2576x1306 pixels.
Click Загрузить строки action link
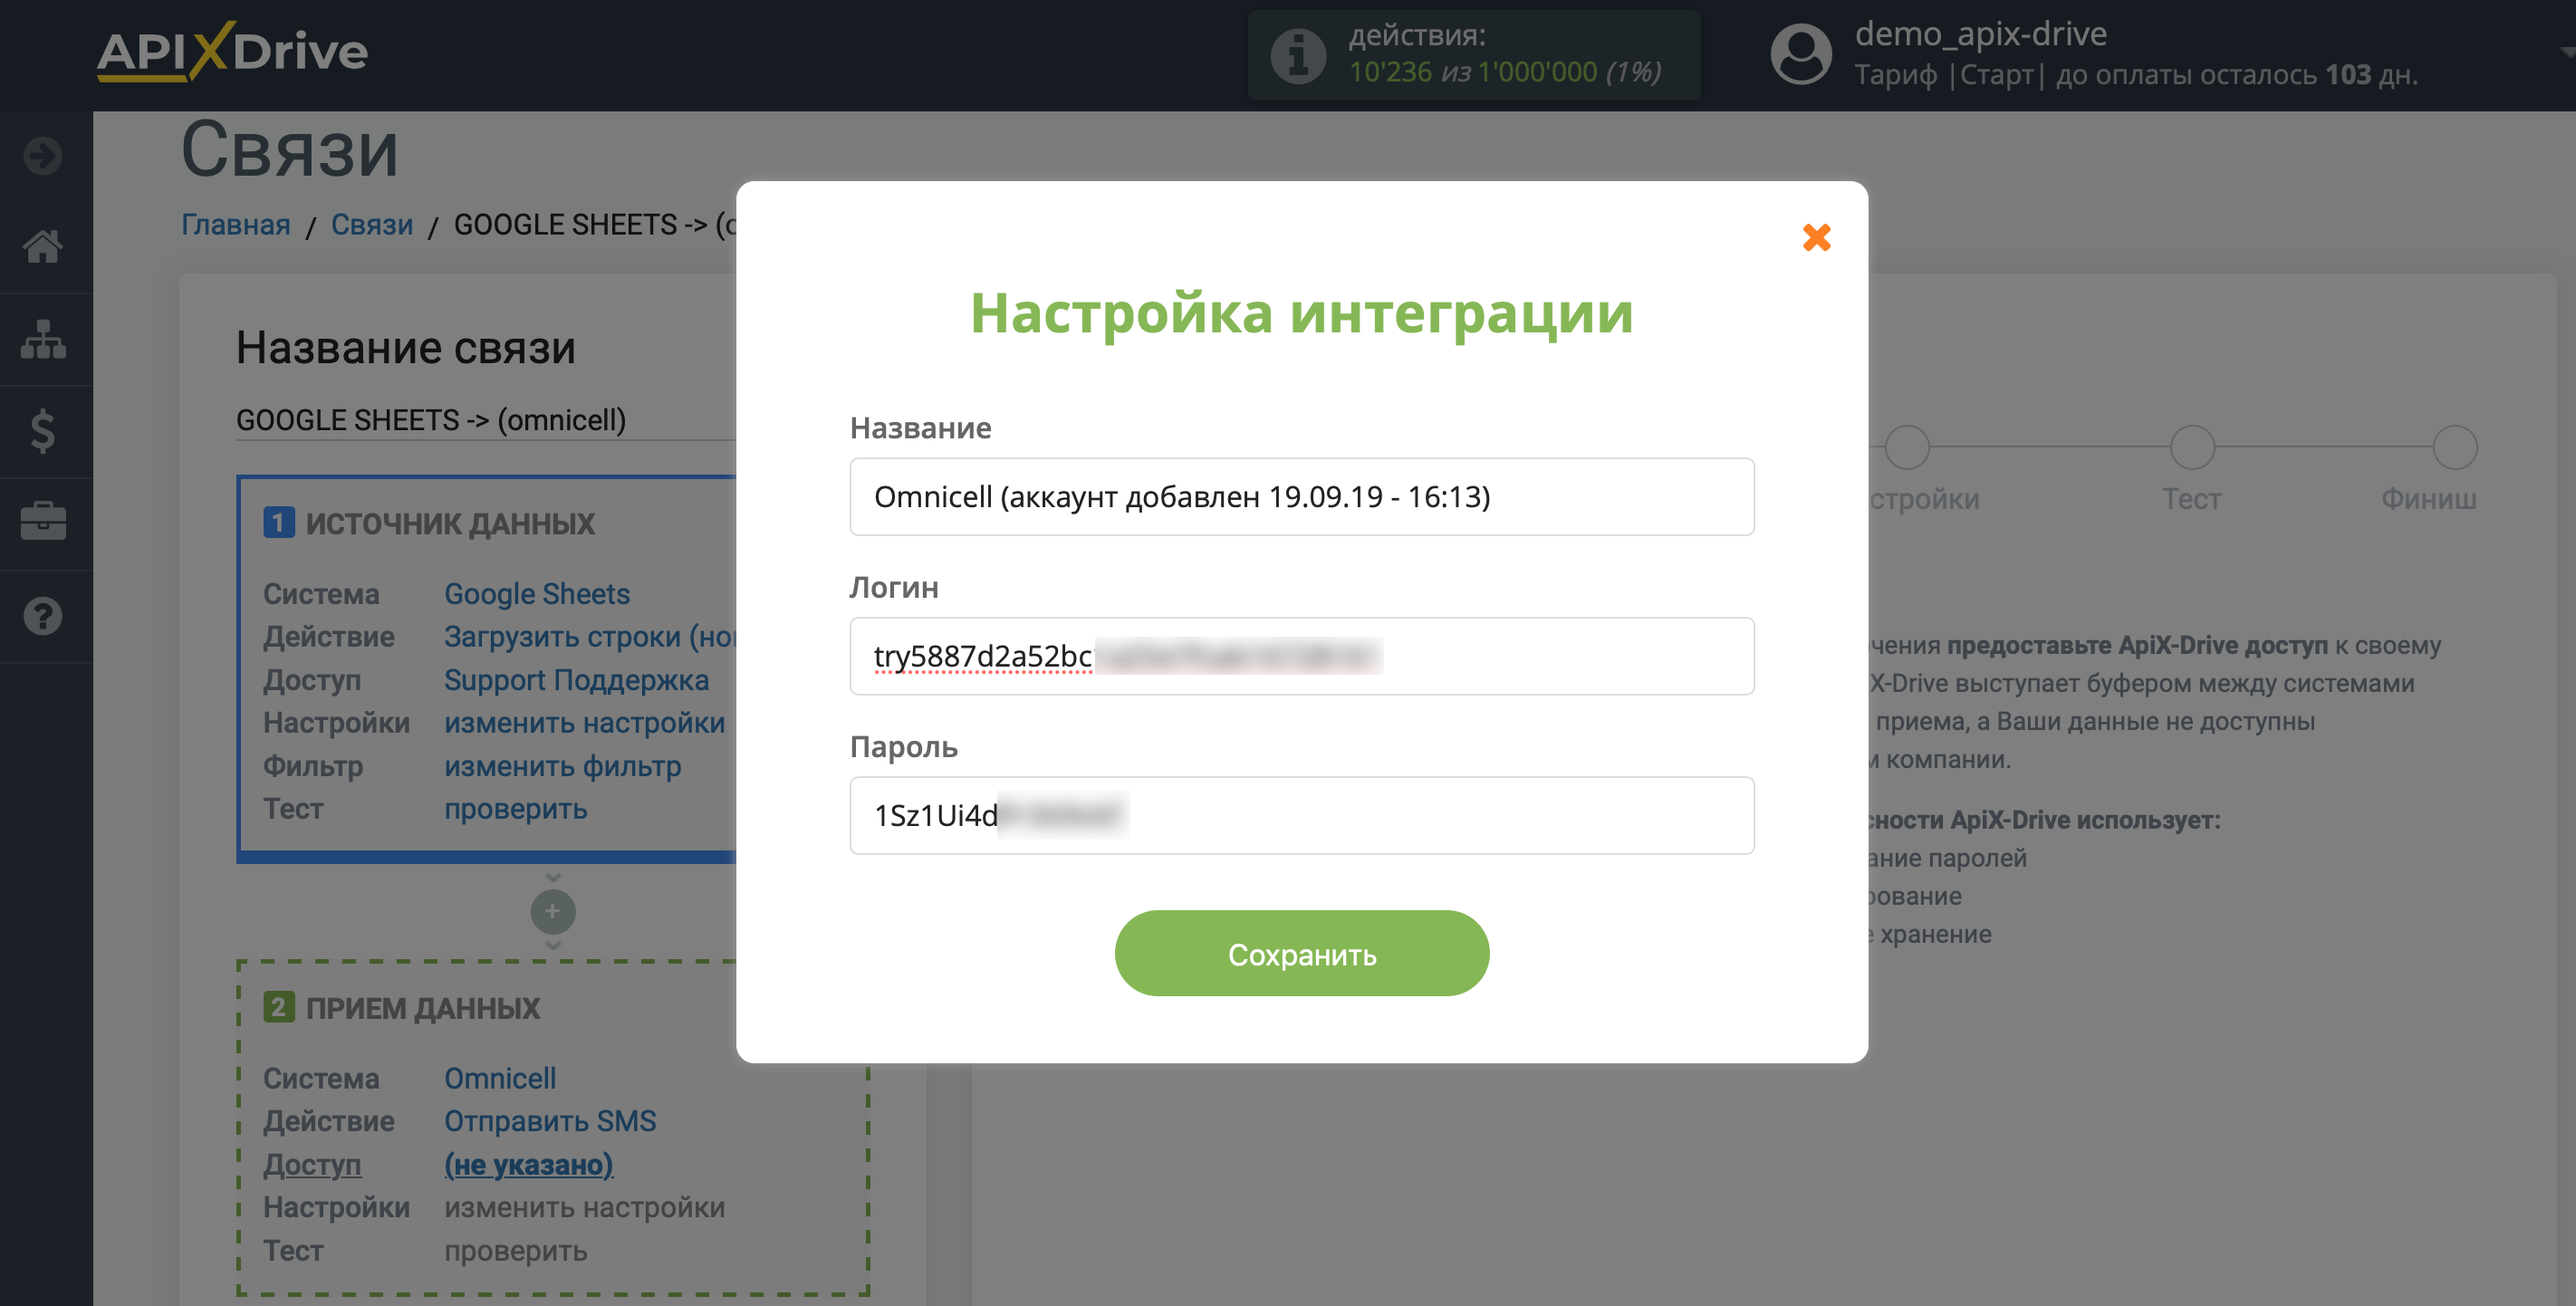click(590, 637)
